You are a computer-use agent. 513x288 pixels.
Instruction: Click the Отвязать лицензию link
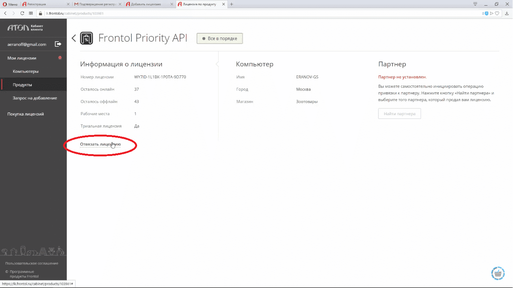click(x=100, y=144)
